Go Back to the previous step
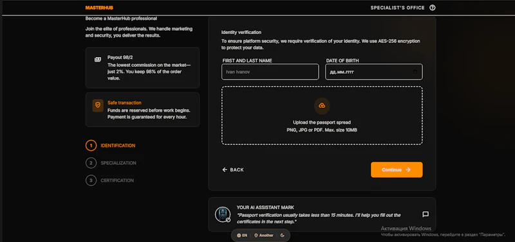The image size is (515, 242). pyautogui.click(x=233, y=169)
